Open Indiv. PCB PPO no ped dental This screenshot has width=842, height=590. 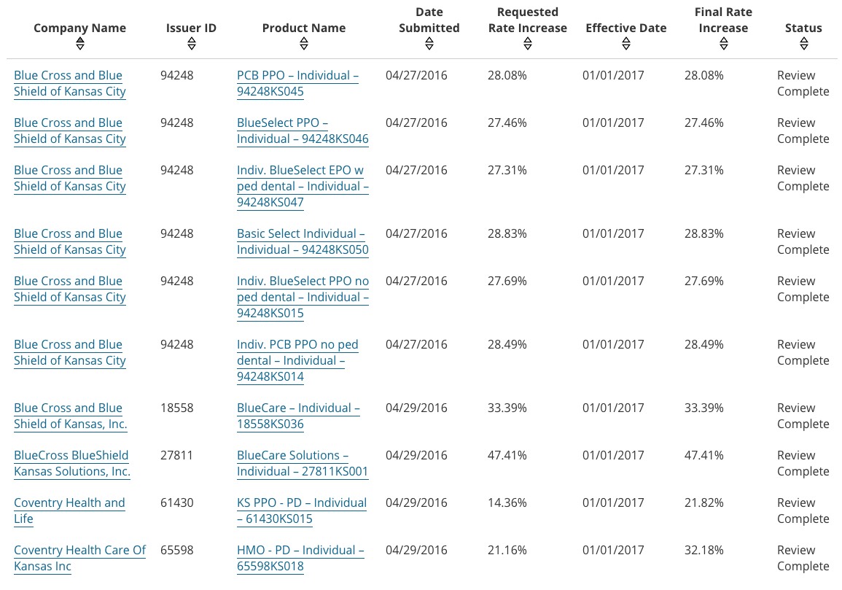(x=297, y=360)
